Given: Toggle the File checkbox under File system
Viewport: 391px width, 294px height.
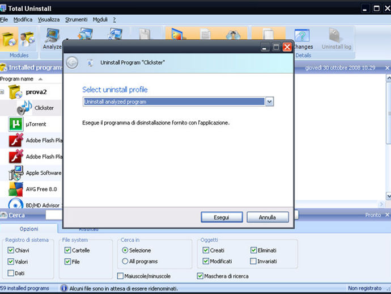Looking at the screenshot, I should click(x=67, y=262).
